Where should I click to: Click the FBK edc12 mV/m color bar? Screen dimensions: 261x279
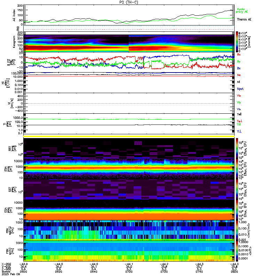click(237, 231)
